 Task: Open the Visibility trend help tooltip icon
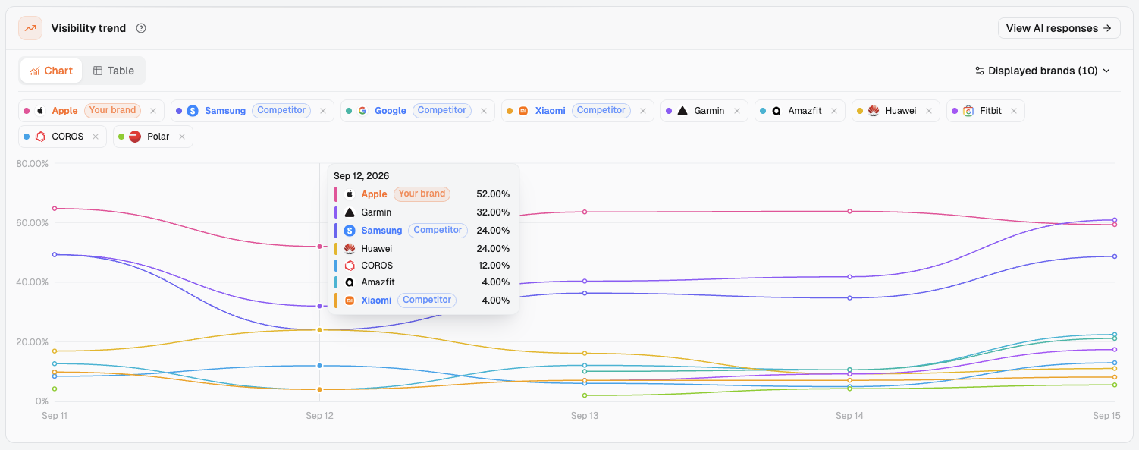141,28
